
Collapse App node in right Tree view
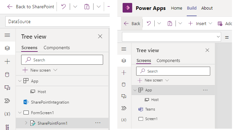point(135,90)
